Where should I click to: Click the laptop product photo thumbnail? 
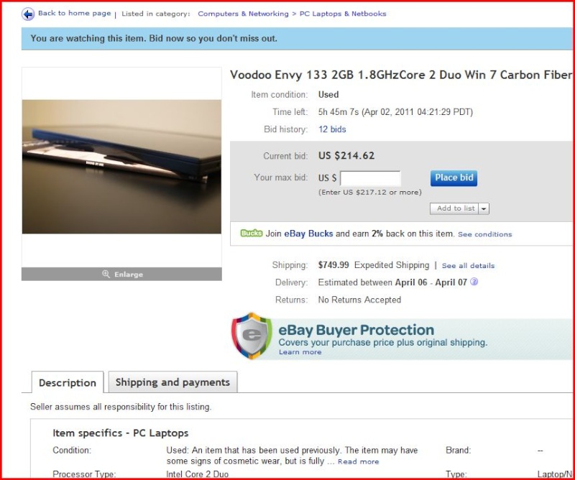point(121,167)
